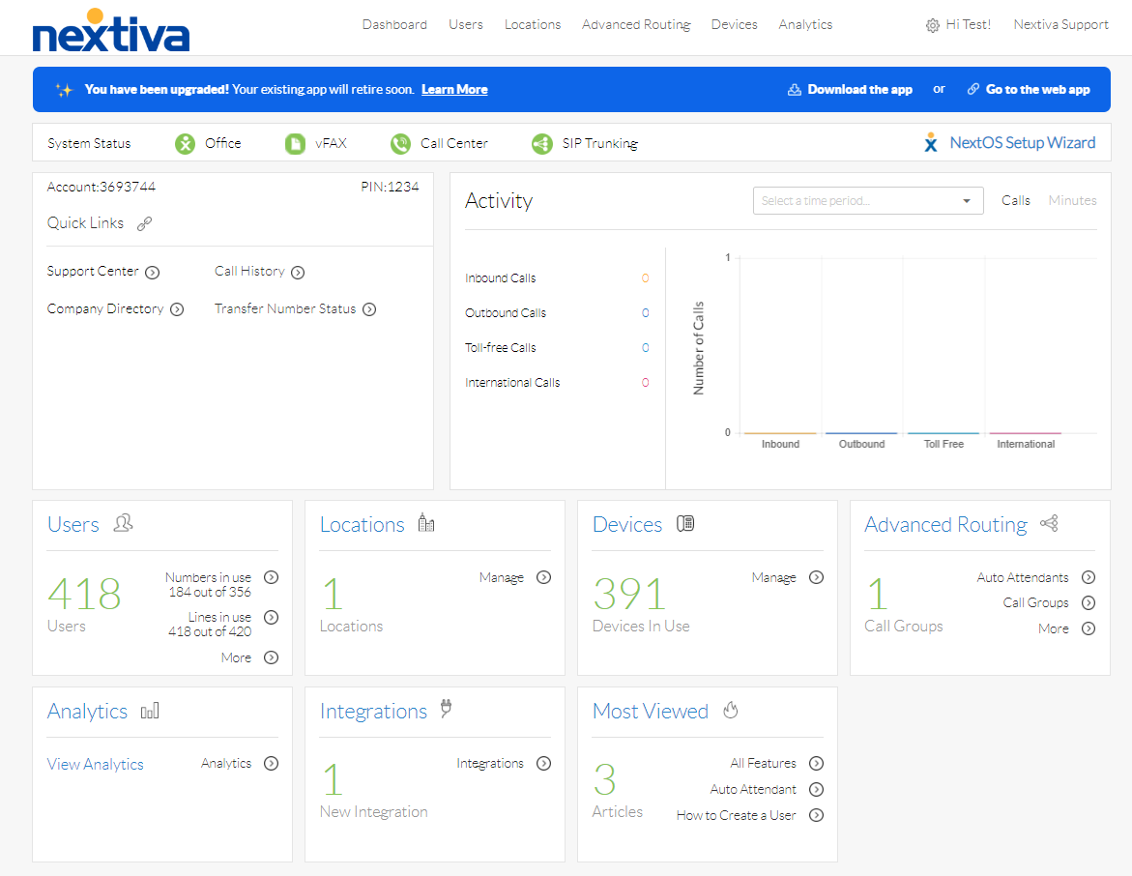Image resolution: width=1132 pixels, height=876 pixels.
Task: Click the Manage arrow in Locations card
Action: [543, 577]
